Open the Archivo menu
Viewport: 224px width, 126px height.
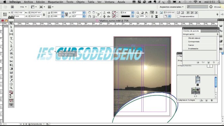[x=28, y=2]
